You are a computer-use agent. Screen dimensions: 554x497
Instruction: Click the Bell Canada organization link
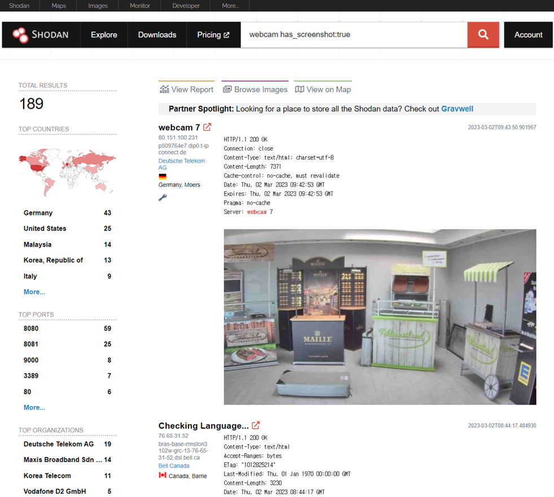174,465
